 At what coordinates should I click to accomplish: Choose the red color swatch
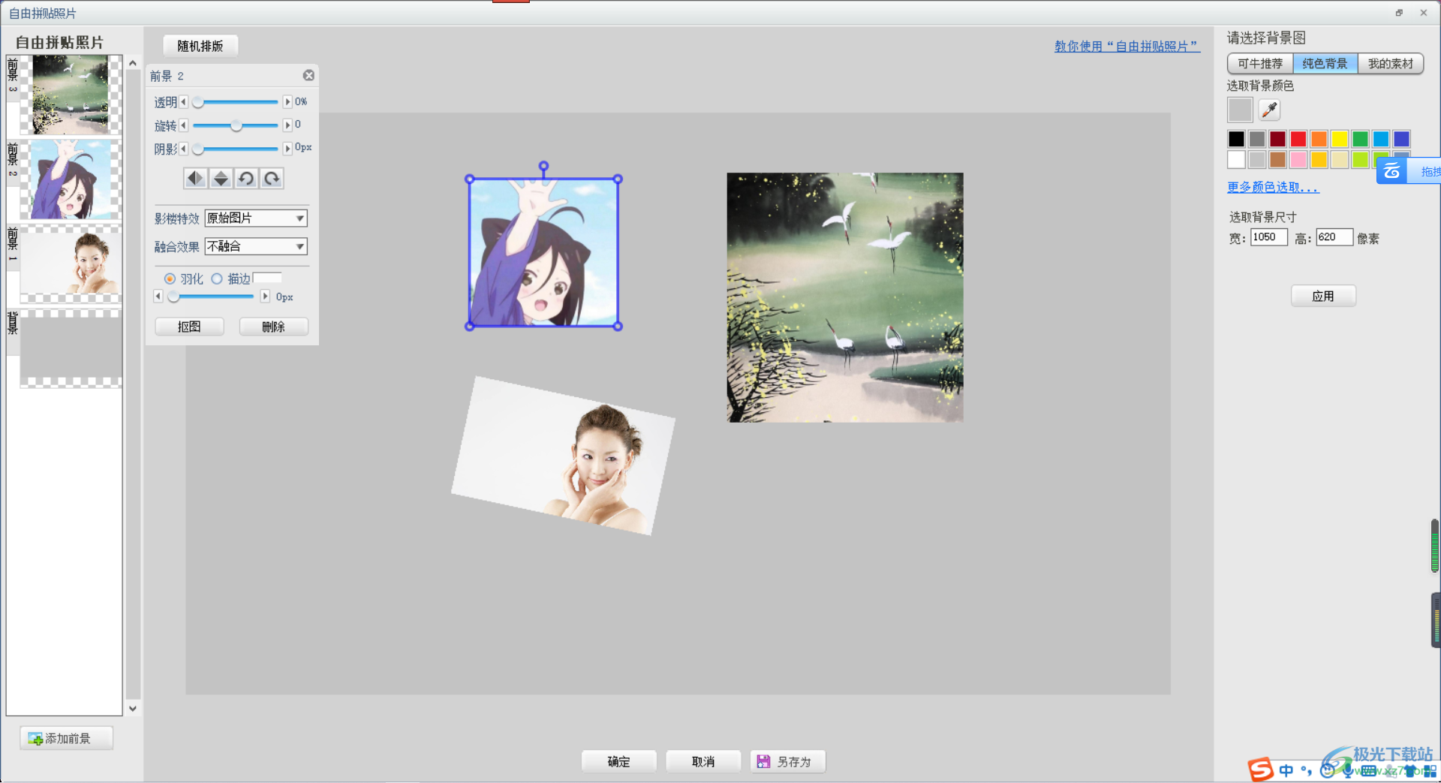click(x=1298, y=139)
